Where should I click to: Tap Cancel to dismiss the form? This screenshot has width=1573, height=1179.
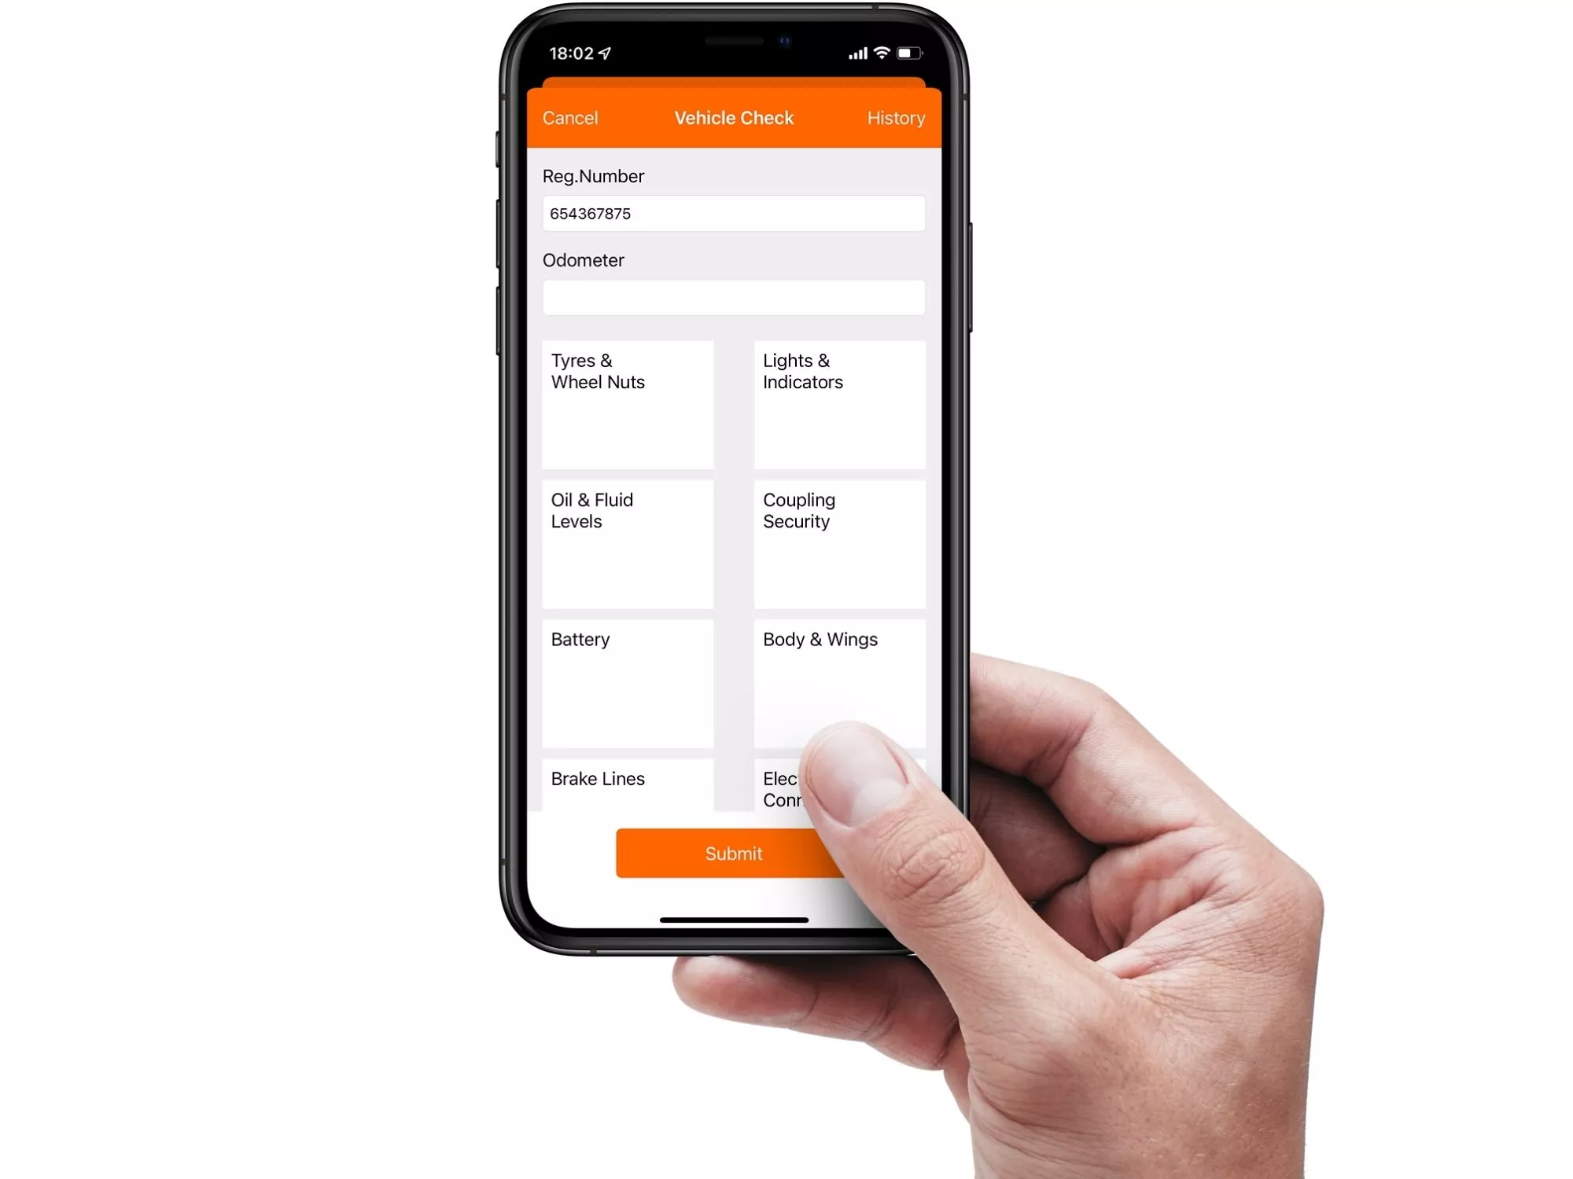pyautogui.click(x=571, y=118)
